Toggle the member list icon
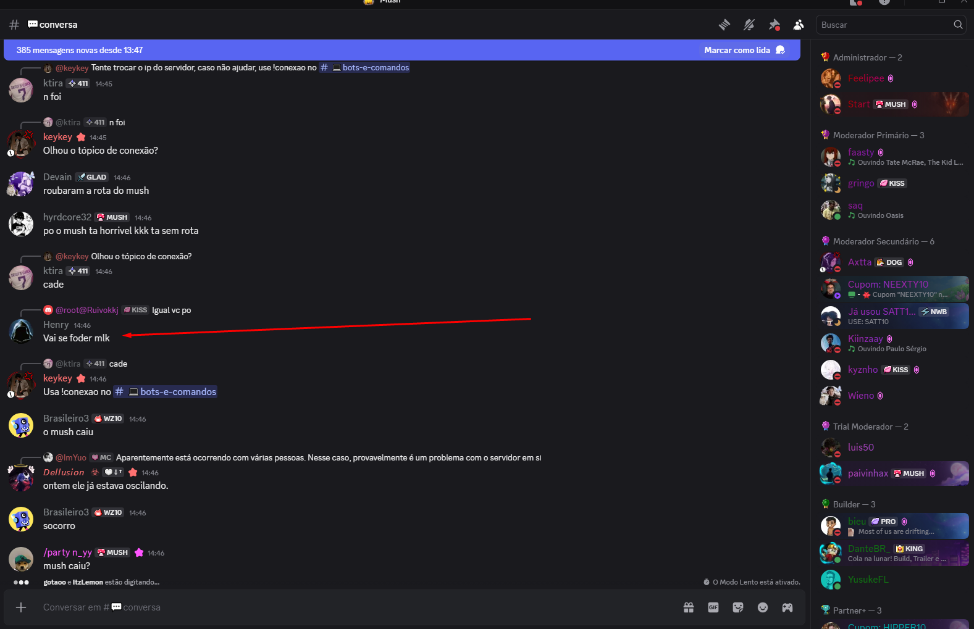The width and height of the screenshot is (974, 629). (x=799, y=25)
